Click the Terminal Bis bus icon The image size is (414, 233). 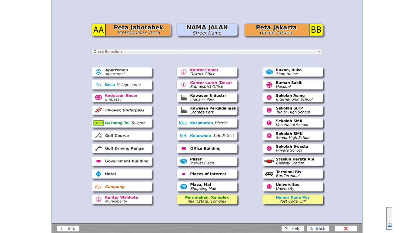coord(269,174)
